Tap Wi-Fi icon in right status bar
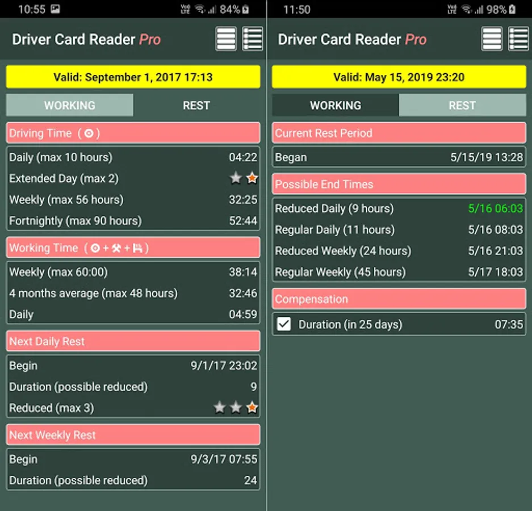Image resolution: width=532 pixels, height=511 pixels. click(x=467, y=10)
